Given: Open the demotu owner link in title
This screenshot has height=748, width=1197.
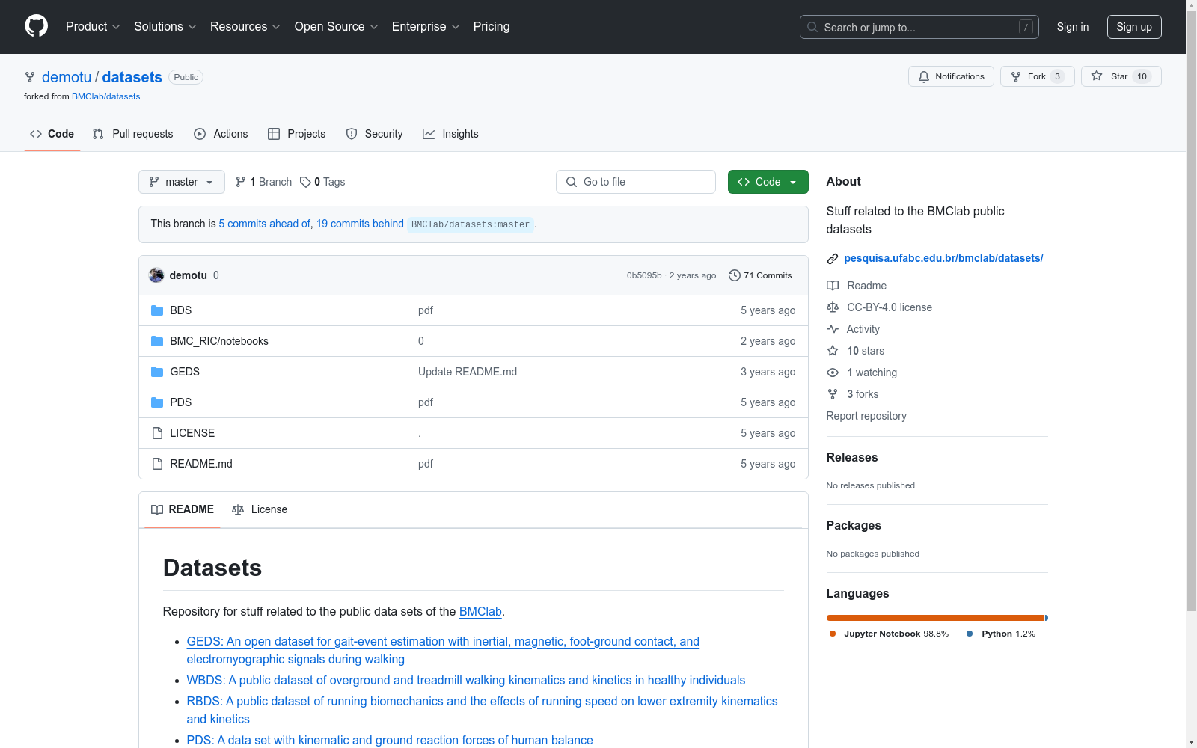Looking at the screenshot, I should click(67, 77).
